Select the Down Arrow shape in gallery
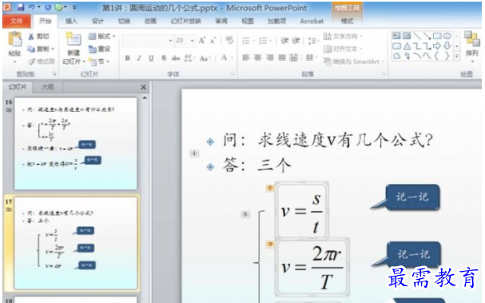 point(447,46)
